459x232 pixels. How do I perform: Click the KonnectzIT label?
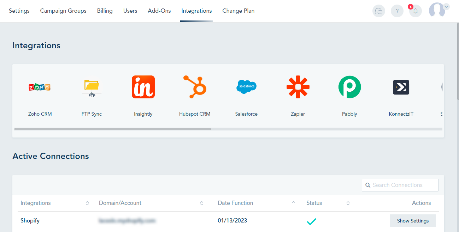click(x=401, y=114)
